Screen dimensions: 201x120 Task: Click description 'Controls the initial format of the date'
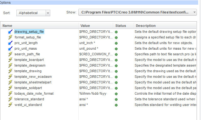point(165,93)
